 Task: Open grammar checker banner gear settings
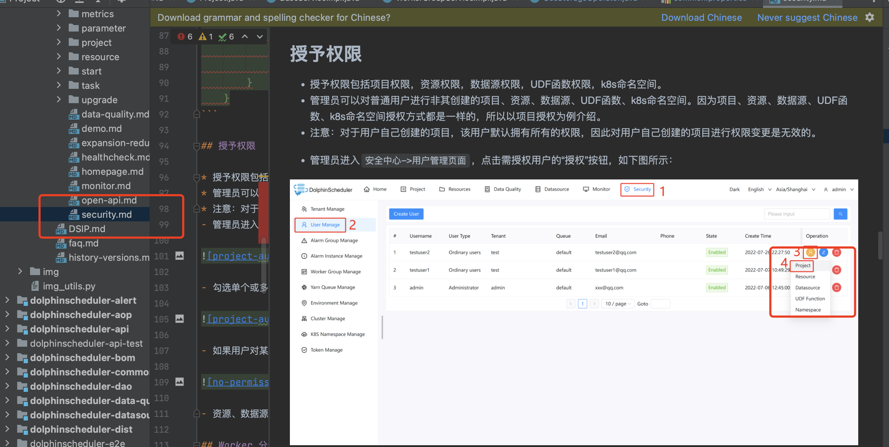pyautogui.click(x=870, y=18)
